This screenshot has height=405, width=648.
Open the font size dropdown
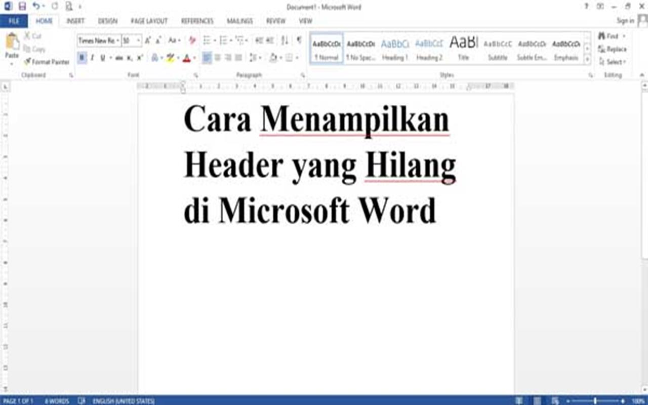pos(139,40)
